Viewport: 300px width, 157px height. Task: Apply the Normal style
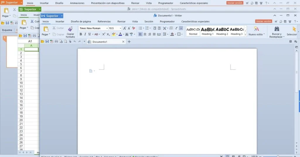tap(193, 31)
